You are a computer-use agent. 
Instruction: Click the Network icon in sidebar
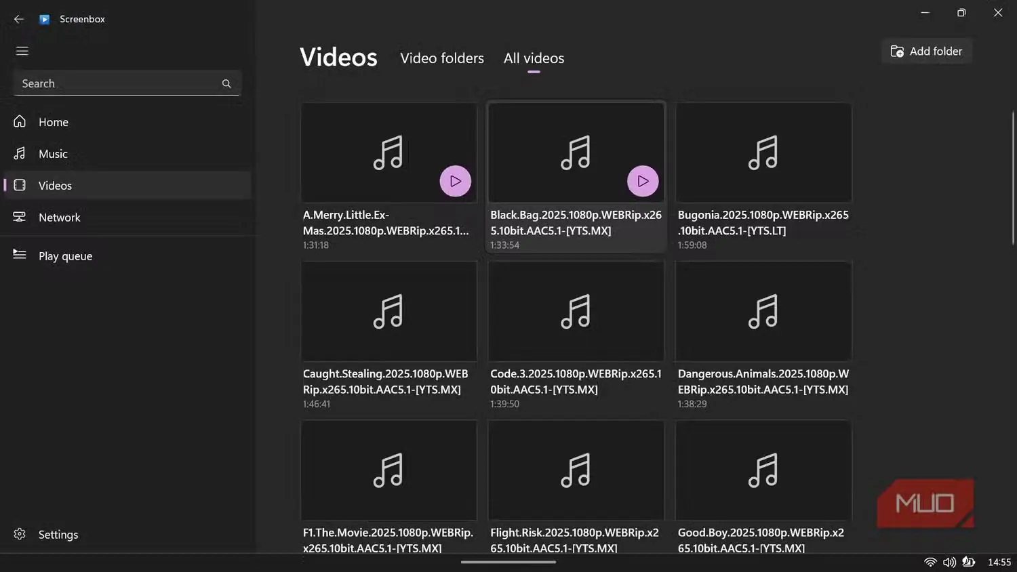coord(20,217)
